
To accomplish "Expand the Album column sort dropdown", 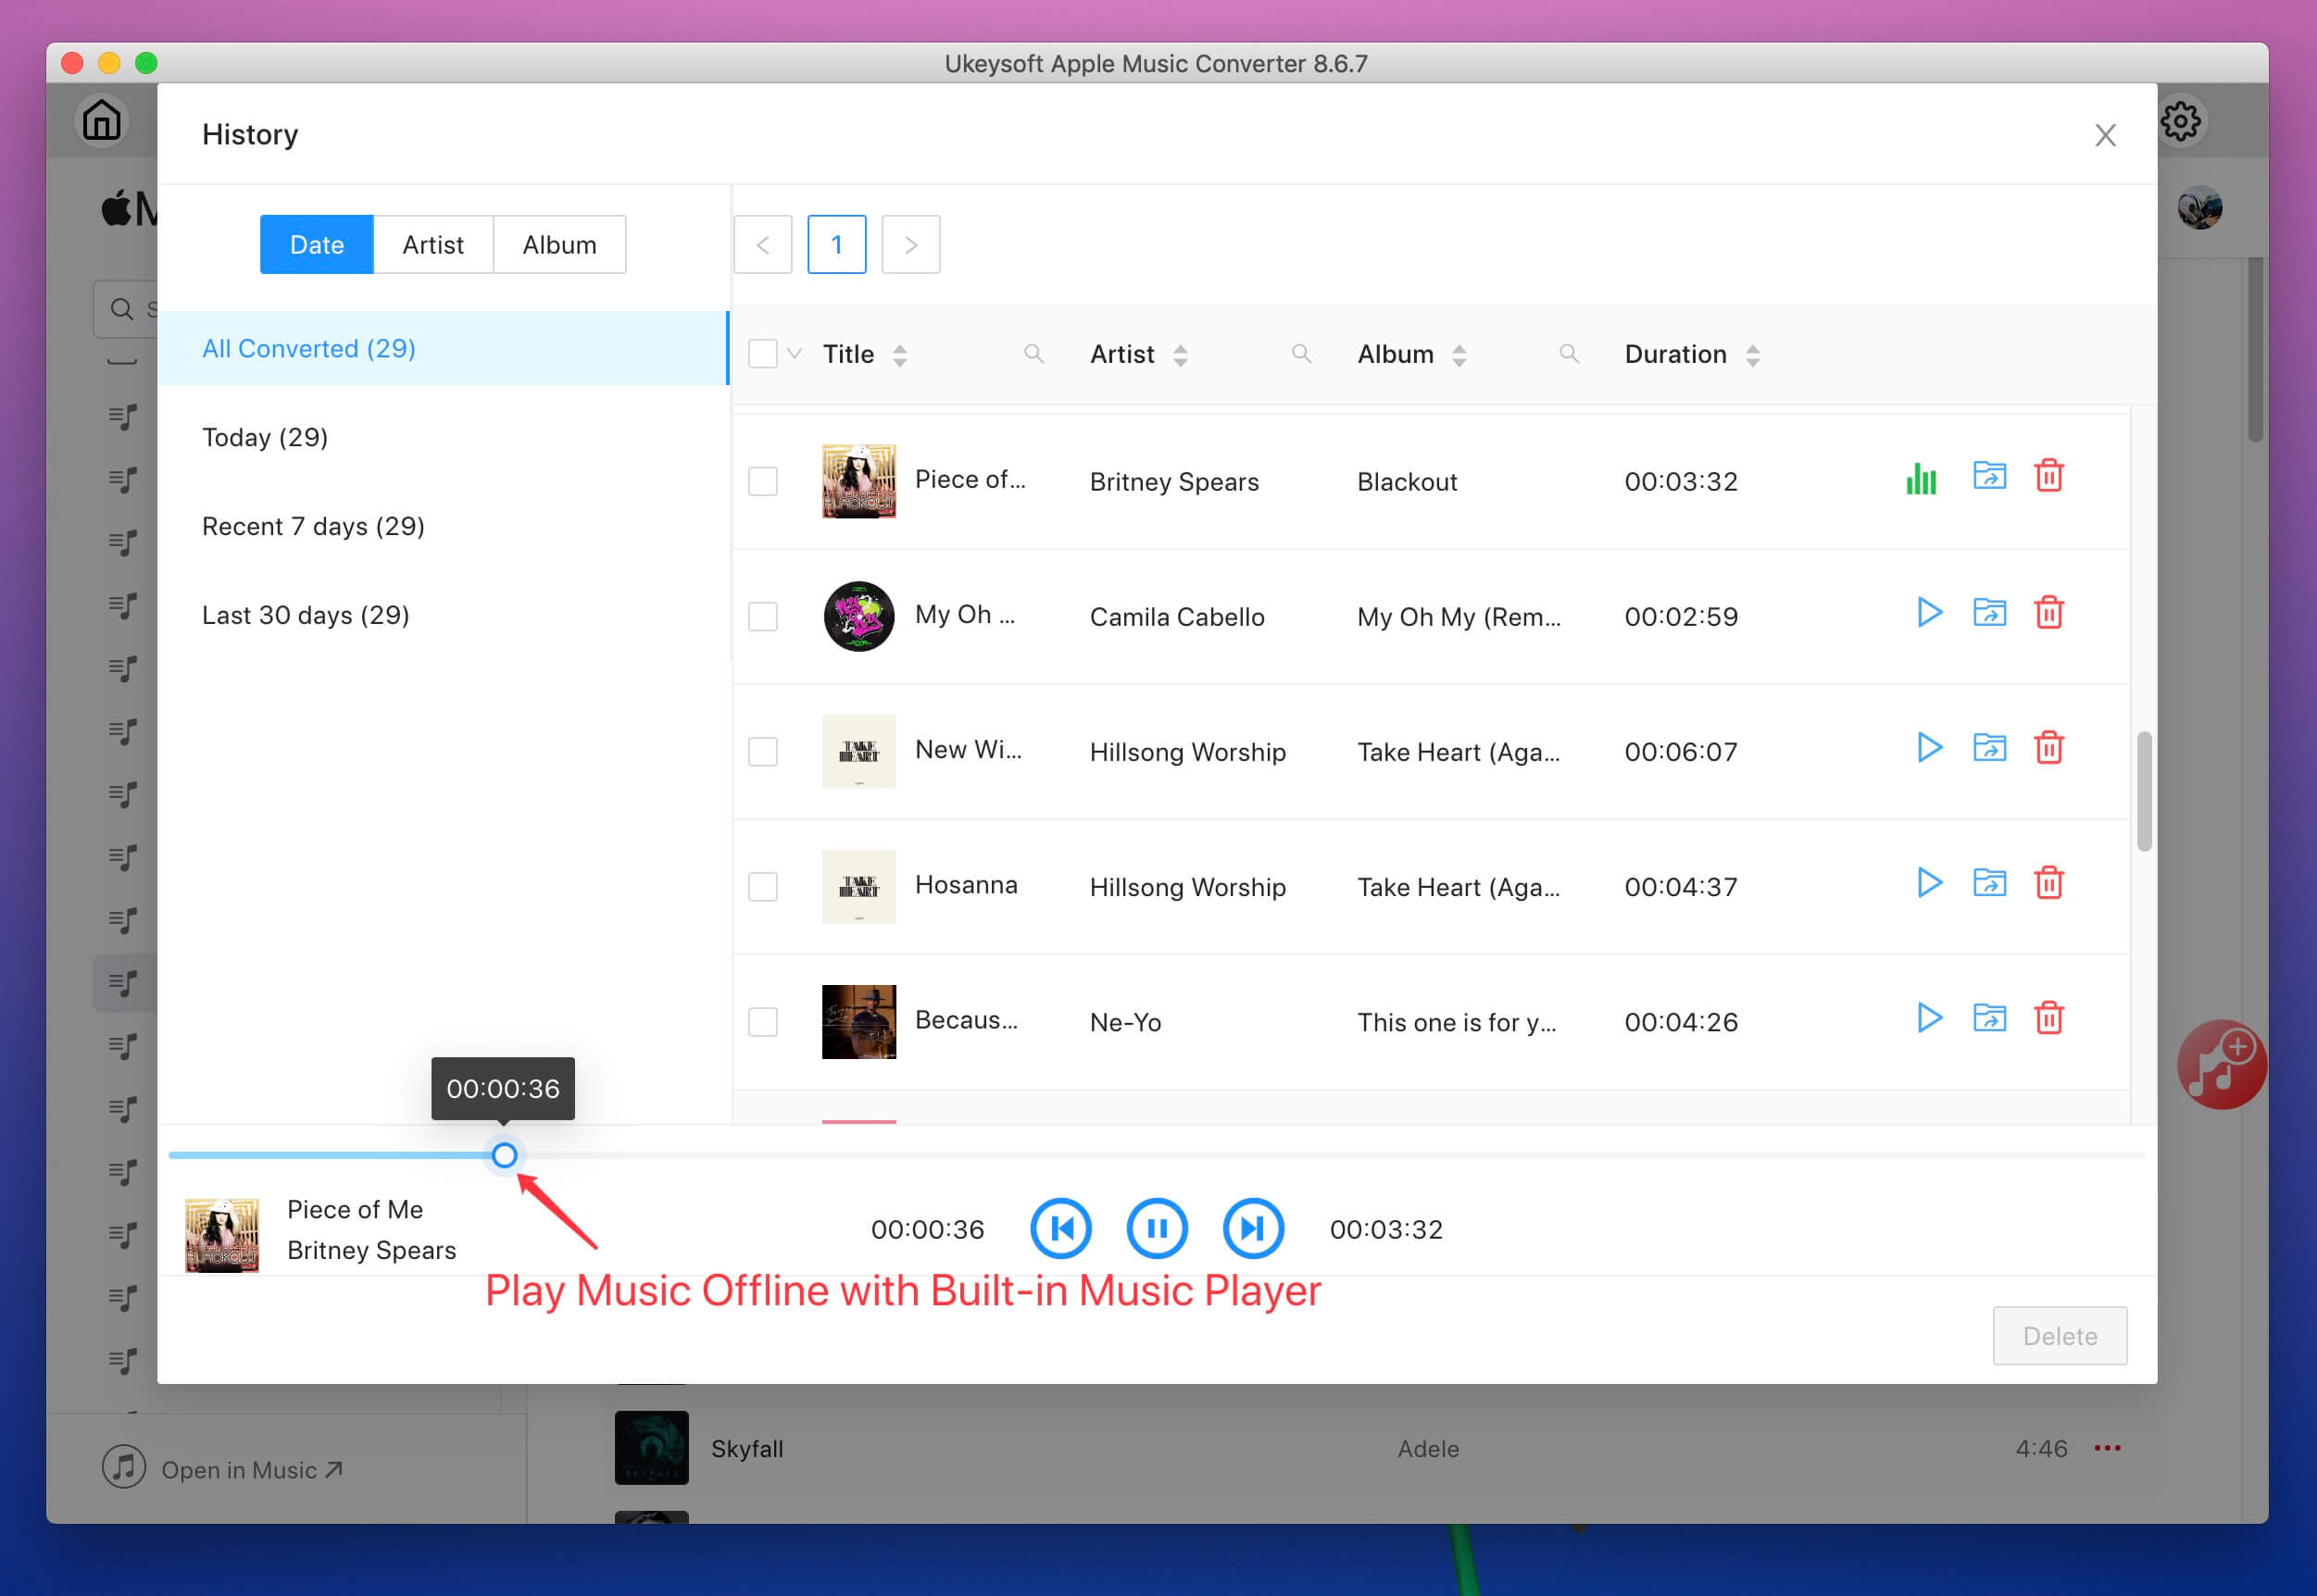I will (1461, 354).
